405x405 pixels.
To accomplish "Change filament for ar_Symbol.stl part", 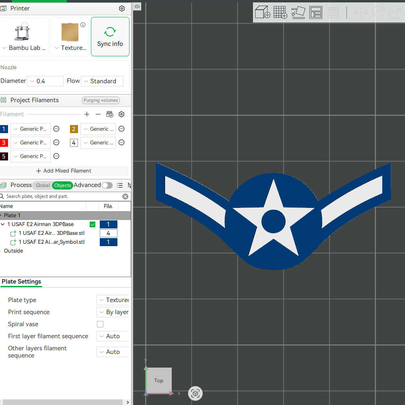I will point(109,242).
